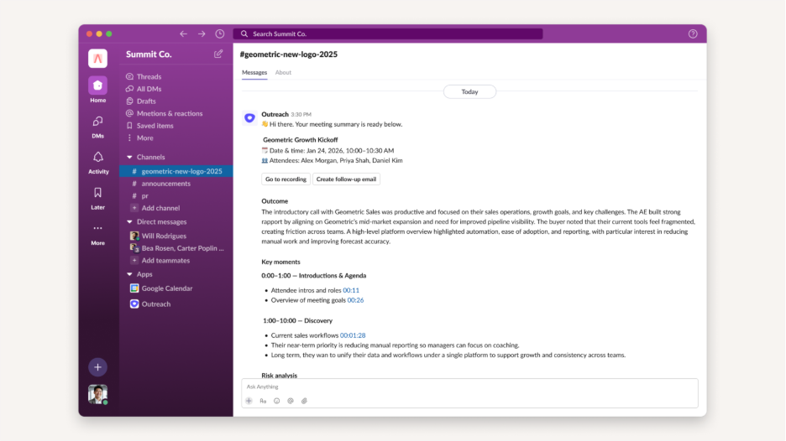Open Activity bell icon

click(97, 163)
